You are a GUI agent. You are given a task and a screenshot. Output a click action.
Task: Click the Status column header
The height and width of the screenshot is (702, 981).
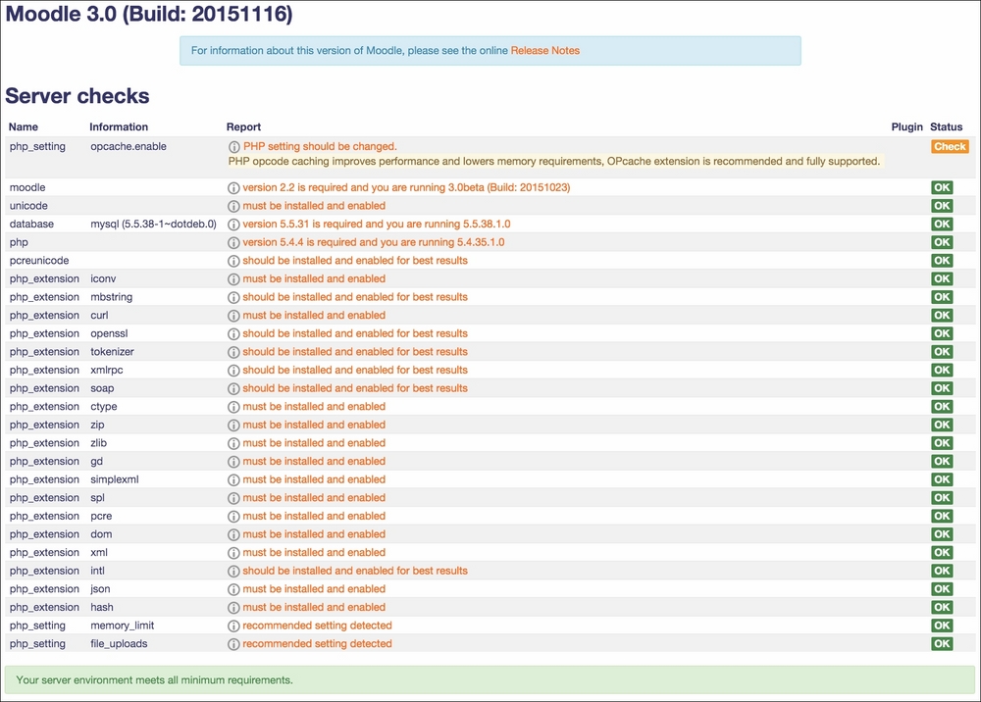click(946, 126)
